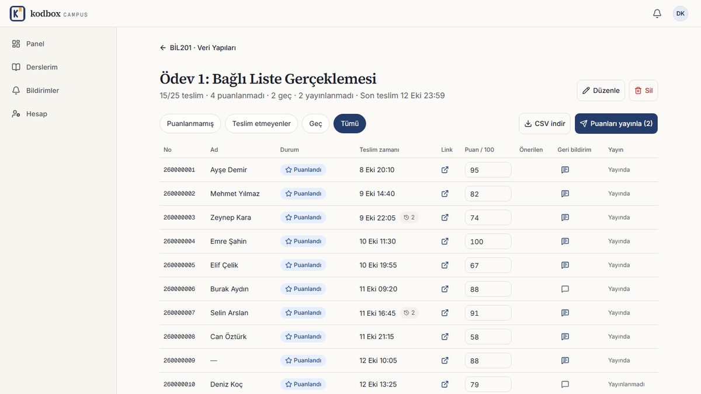This screenshot has width=701, height=394.
Task: Open Bildirimler in the sidebar
Action: tap(58, 90)
